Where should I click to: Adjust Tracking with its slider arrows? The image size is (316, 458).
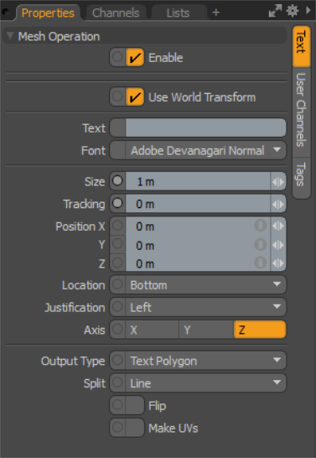click(x=277, y=204)
